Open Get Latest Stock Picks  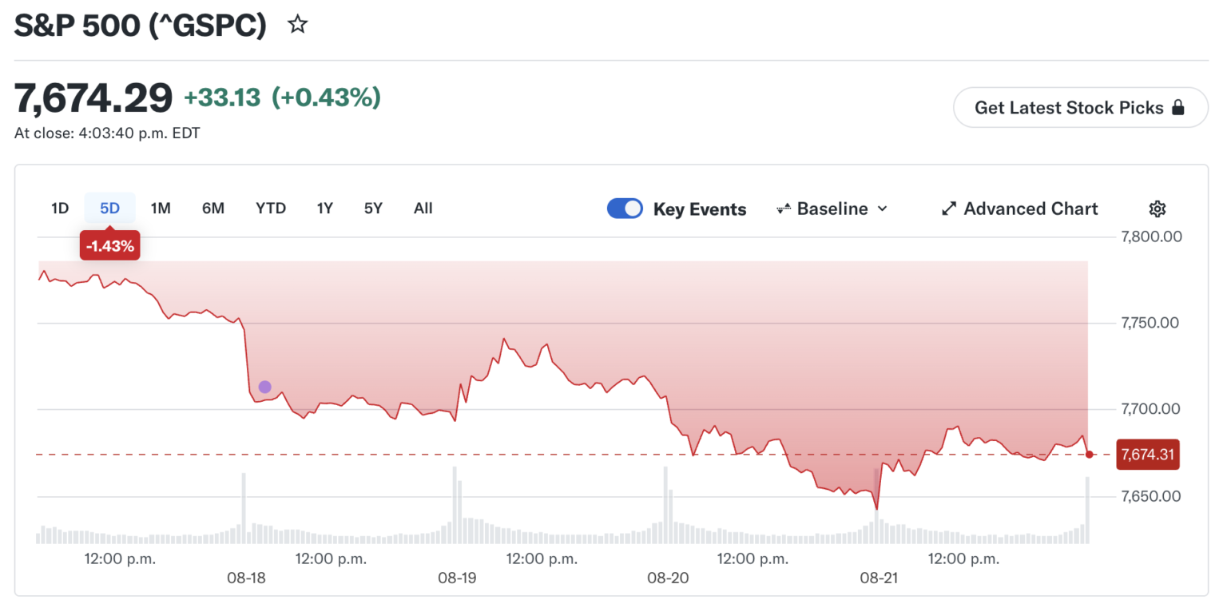[1080, 107]
